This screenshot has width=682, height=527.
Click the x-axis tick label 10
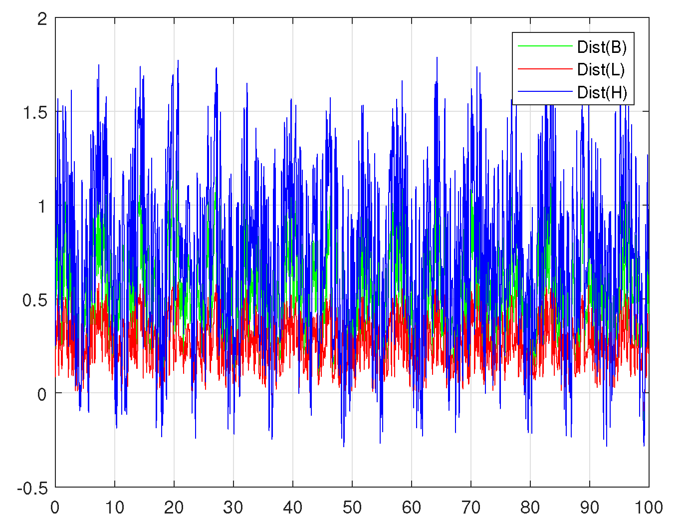pos(114,508)
